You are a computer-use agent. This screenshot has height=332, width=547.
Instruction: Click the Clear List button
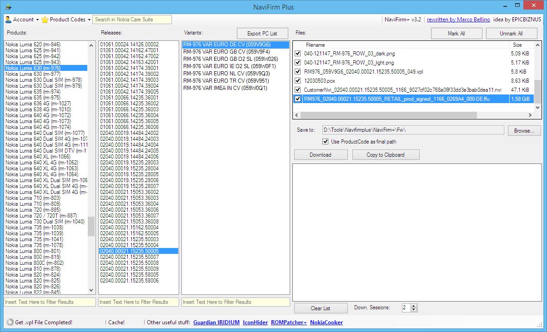tap(321, 308)
